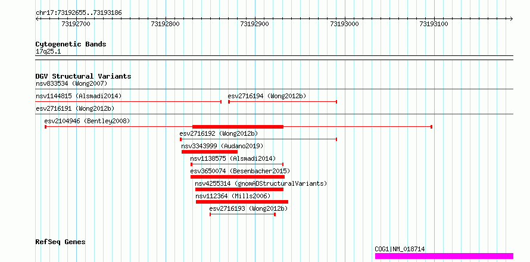530x262 pixels.
Task: Click the red line under esv2716191
Action: pyautogui.click(x=275, y=114)
